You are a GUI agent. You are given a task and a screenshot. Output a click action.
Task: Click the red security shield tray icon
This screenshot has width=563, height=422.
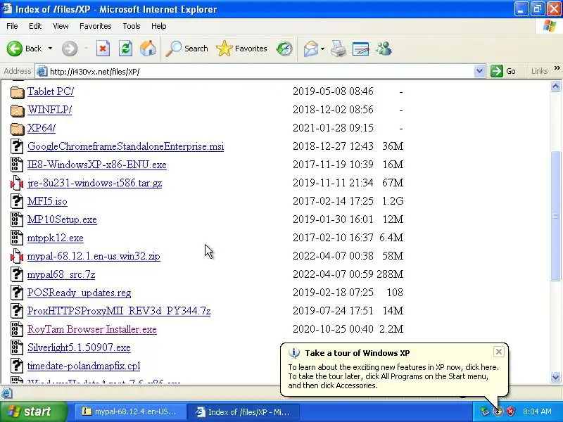click(x=510, y=411)
